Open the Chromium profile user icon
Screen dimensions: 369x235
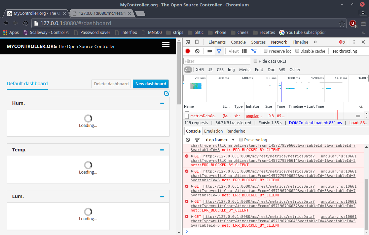(363, 13)
